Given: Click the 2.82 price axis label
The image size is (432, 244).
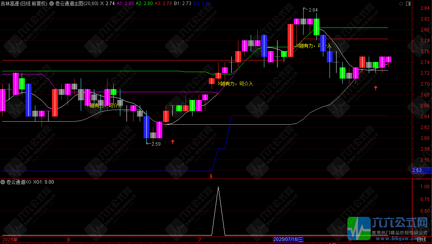Looking at the screenshot, I should [425, 19].
